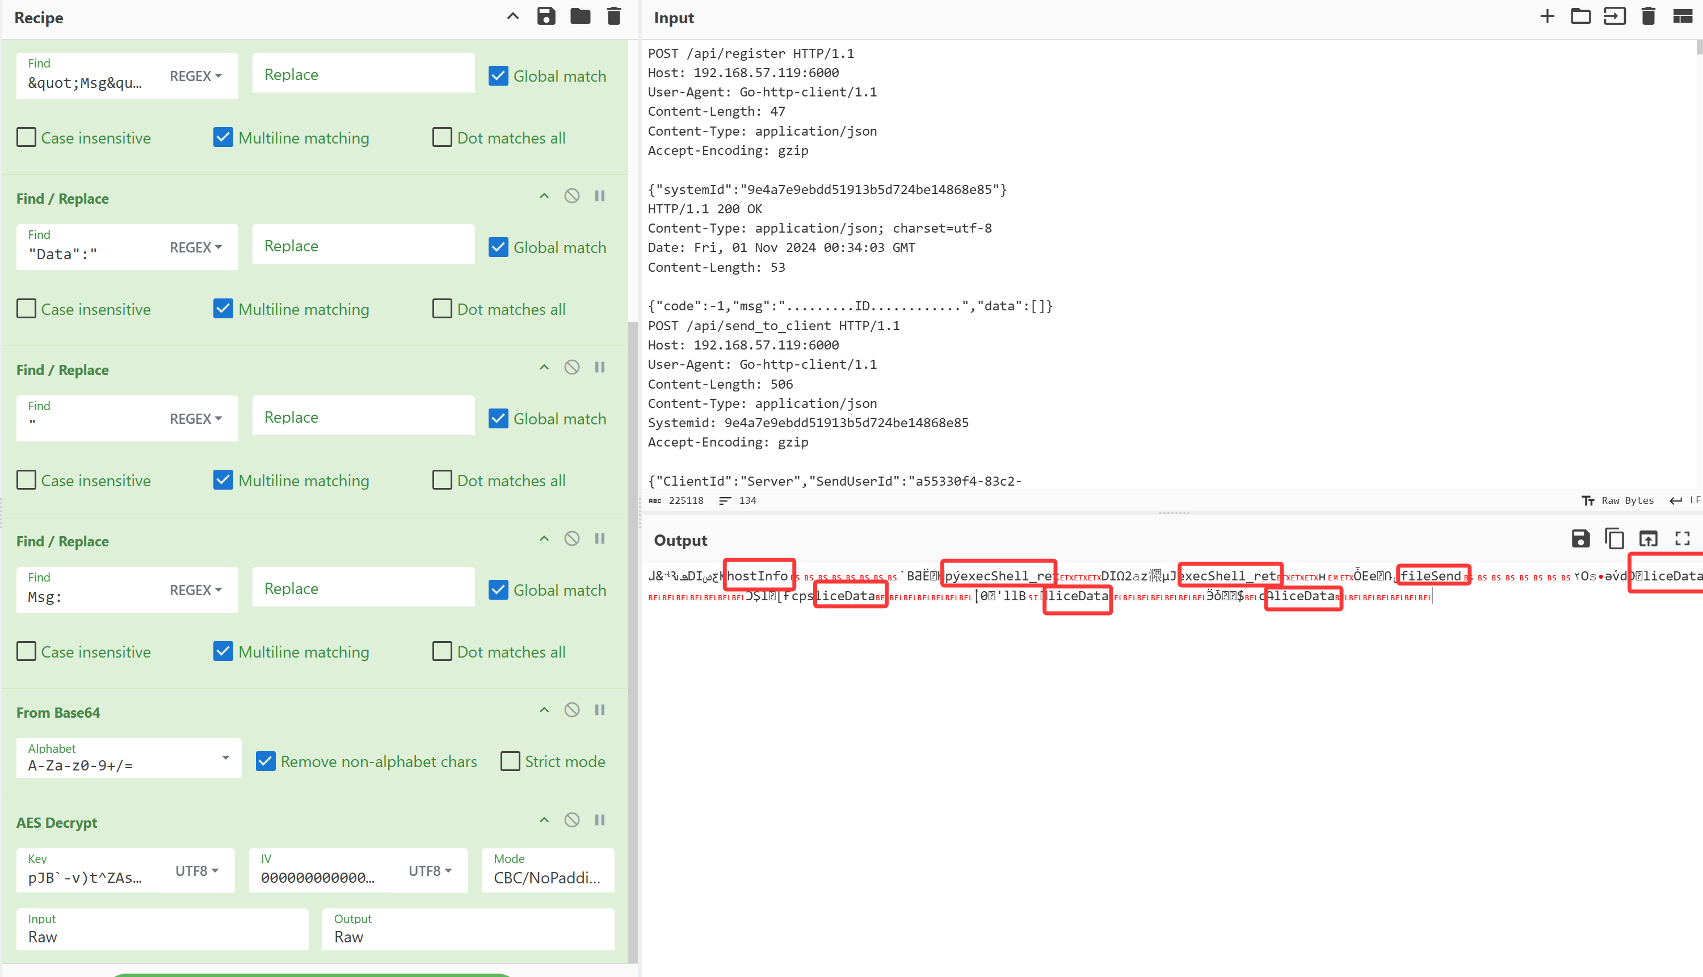Load a recipe via folder icon

tap(580, 17)
